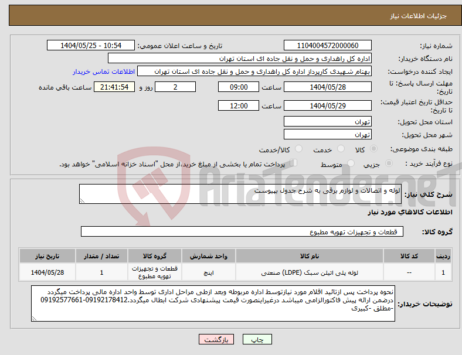Click the چاپ print button

pos(257,339)
